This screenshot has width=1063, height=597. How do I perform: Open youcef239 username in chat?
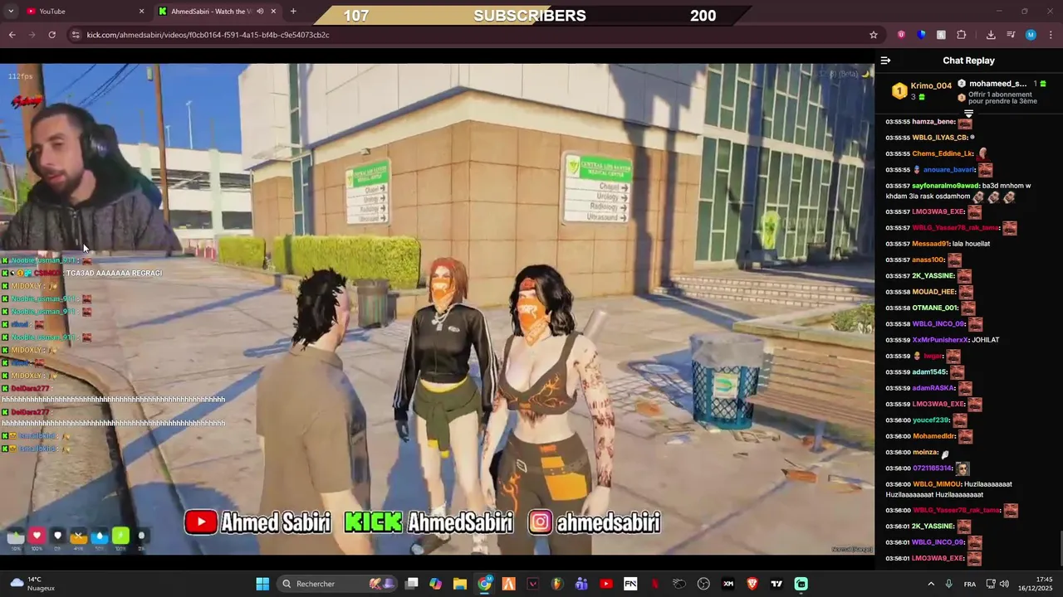tap(930, 420)
